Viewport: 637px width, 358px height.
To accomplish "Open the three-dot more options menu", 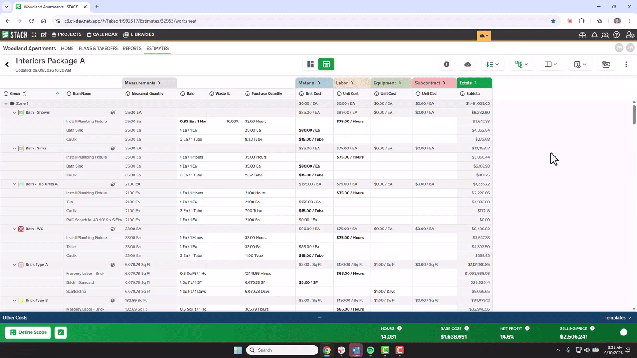I will coord(626,65).
